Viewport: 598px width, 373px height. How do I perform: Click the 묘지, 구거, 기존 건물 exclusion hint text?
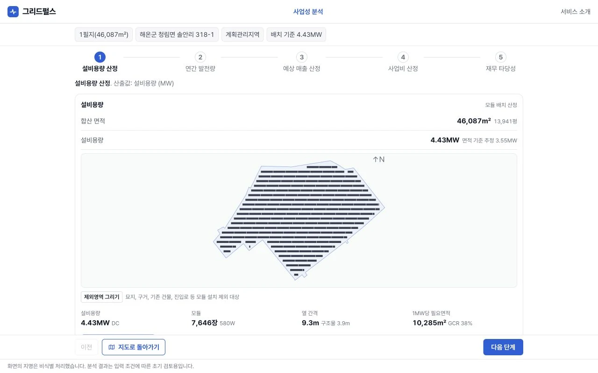182,297
